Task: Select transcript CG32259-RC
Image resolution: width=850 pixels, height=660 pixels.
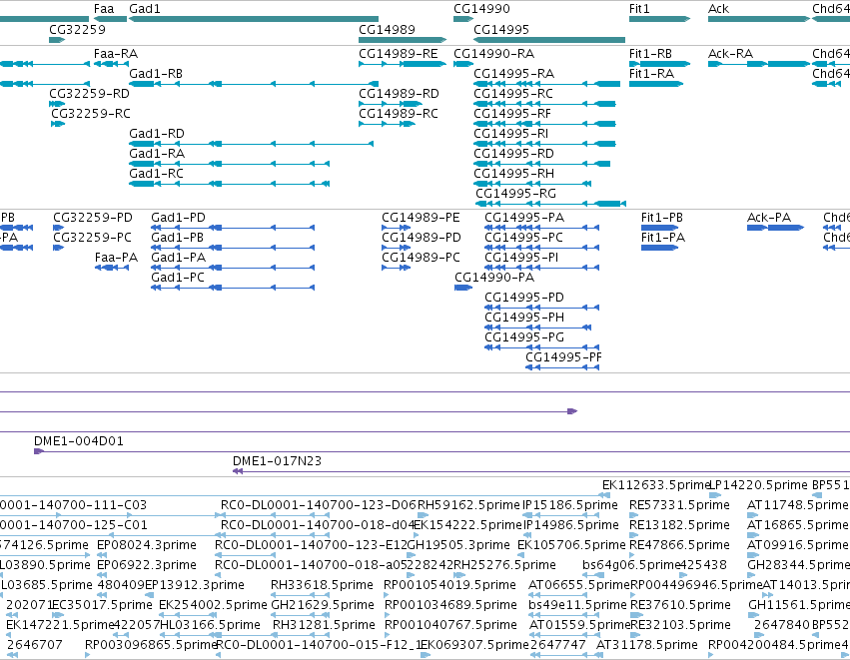Action: 91,114
